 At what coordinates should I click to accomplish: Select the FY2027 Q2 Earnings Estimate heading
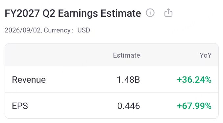click(x=73, y=13)
